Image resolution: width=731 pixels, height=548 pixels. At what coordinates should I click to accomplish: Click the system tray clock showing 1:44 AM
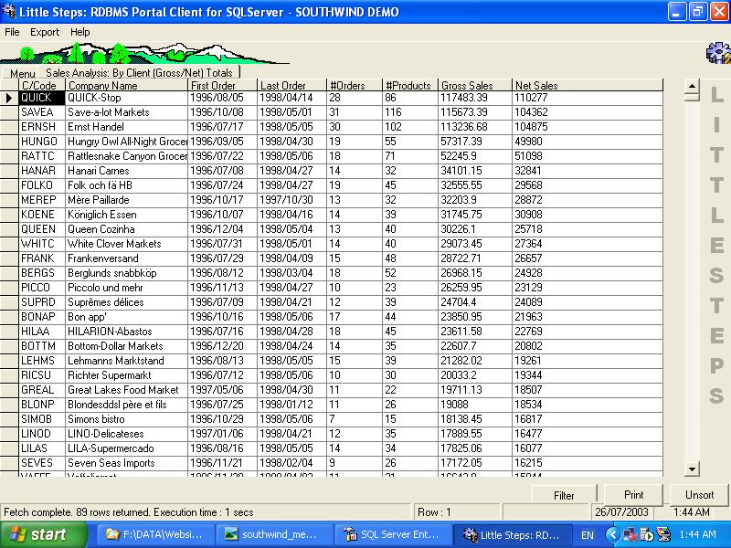(x=697, y=534)
